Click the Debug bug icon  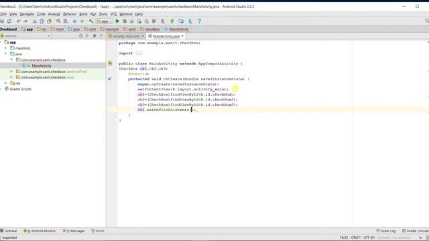125,21
